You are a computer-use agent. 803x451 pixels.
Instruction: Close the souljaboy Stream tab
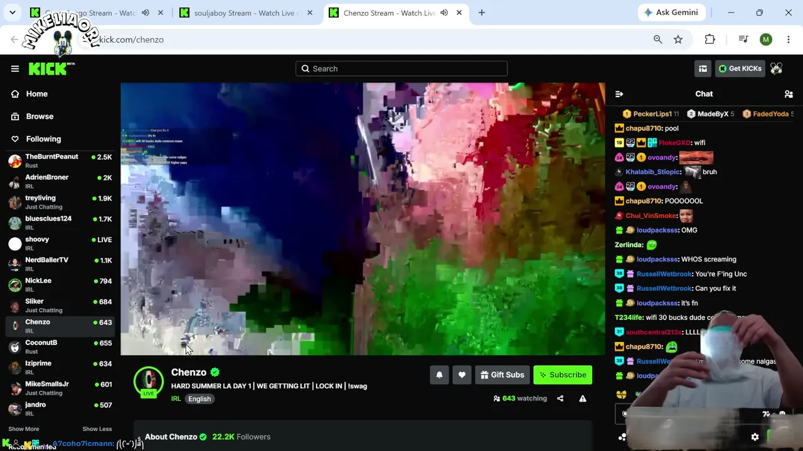coord(309,13)
